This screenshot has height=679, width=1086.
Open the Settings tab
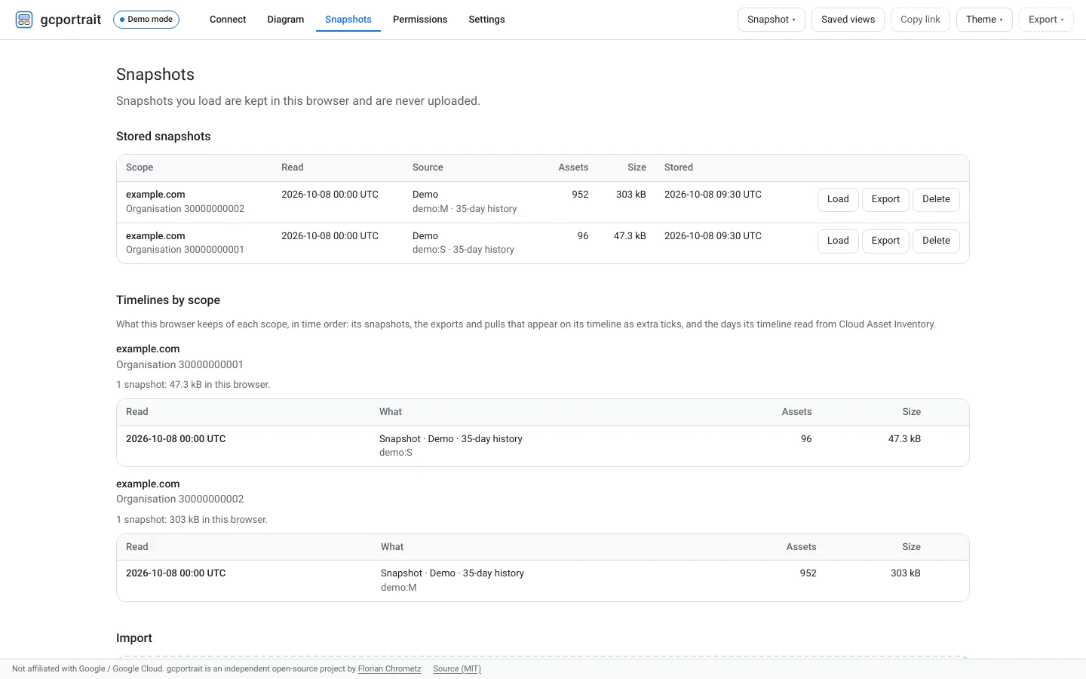486,20
